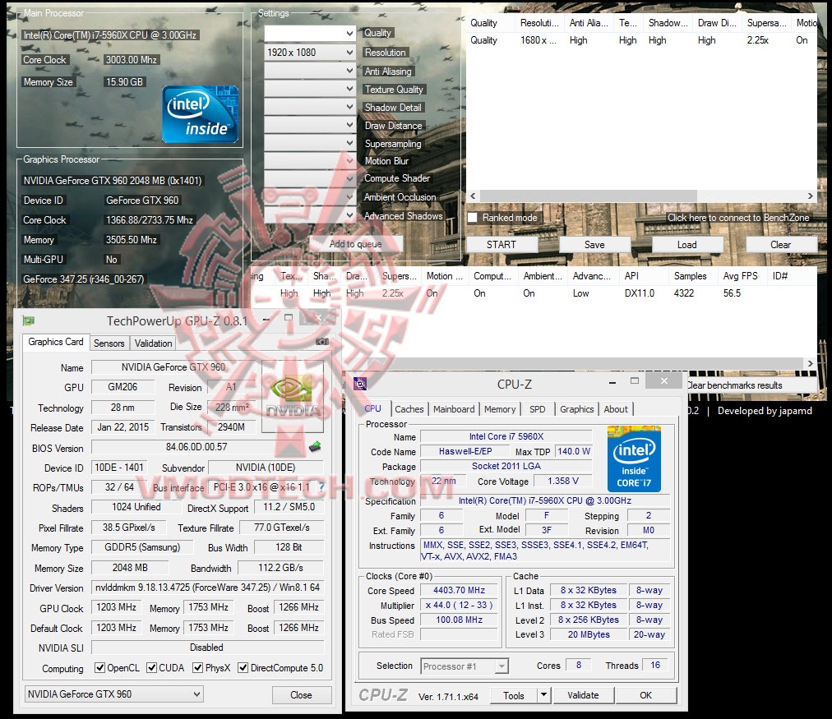Toggle DirectCompute 5.0 checkbox
This screenshot has width=832, height=719.
pyautogui.click(x=243, y=667)
